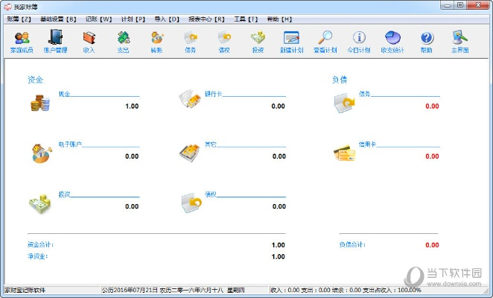Open the 导入 [D] menu
Viewport: 493px width, 298px height.
tap(167, 19)
